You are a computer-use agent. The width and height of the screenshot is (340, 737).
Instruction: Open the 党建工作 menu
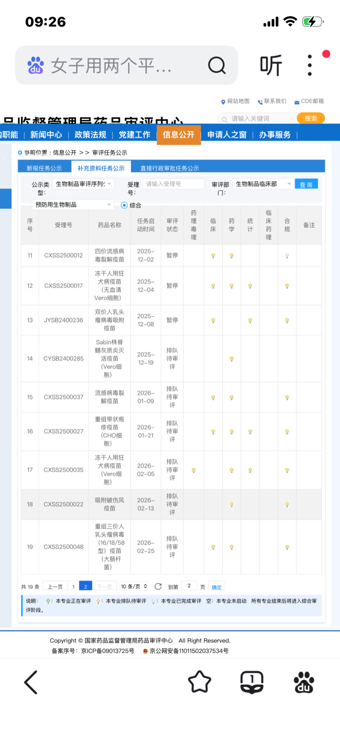point(135,135)
